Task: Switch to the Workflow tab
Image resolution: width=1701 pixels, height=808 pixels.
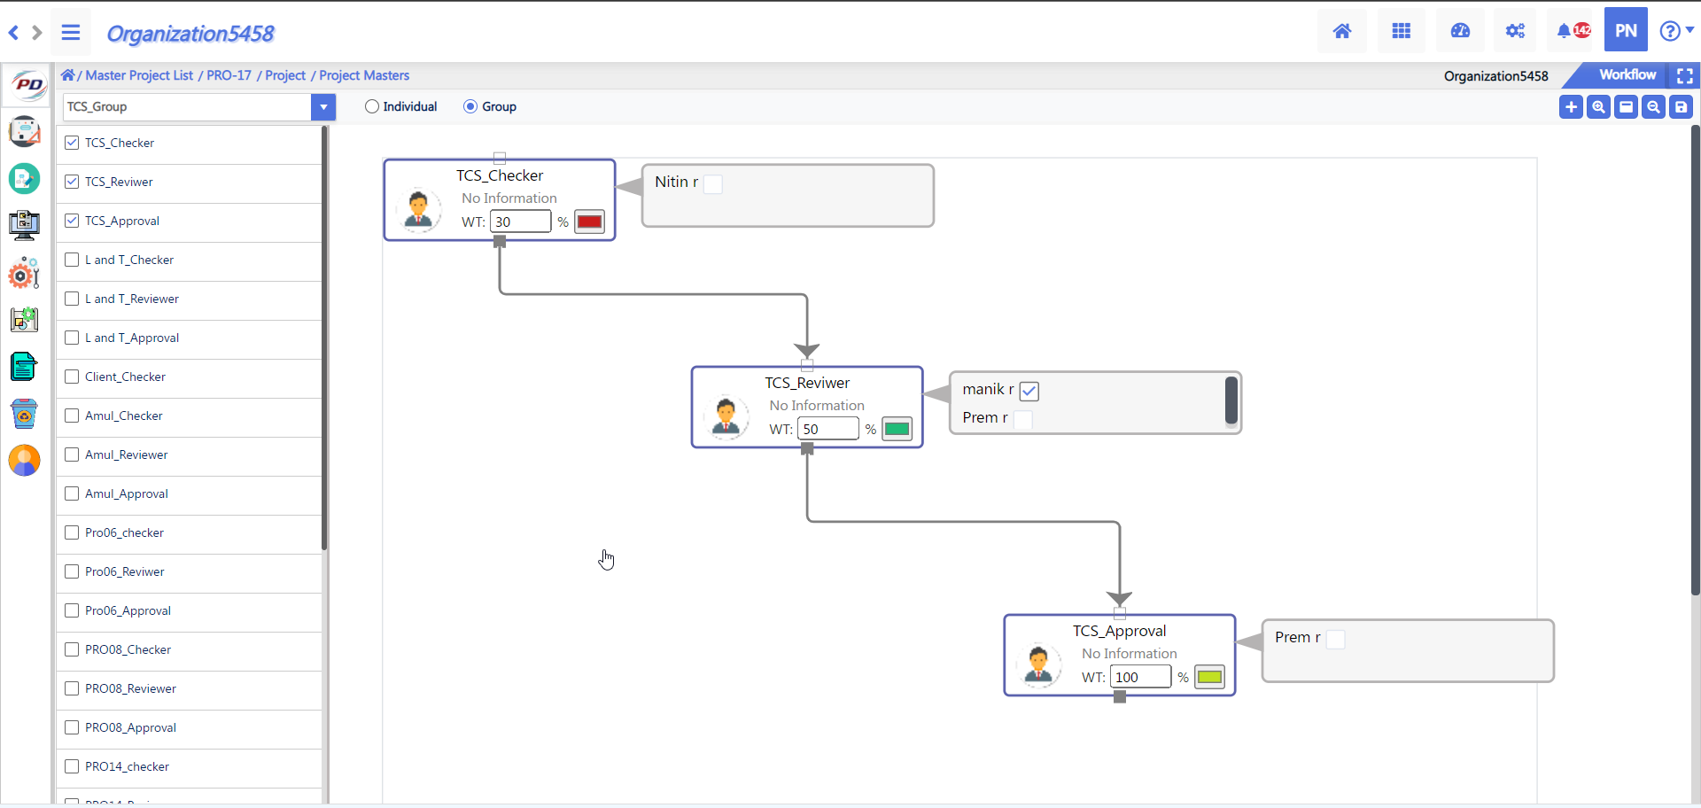Action: pyautogui.click(x=1627, y=75)
